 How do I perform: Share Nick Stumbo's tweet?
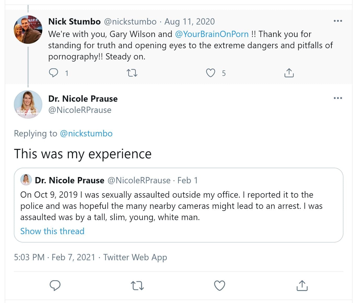(289, 73)
